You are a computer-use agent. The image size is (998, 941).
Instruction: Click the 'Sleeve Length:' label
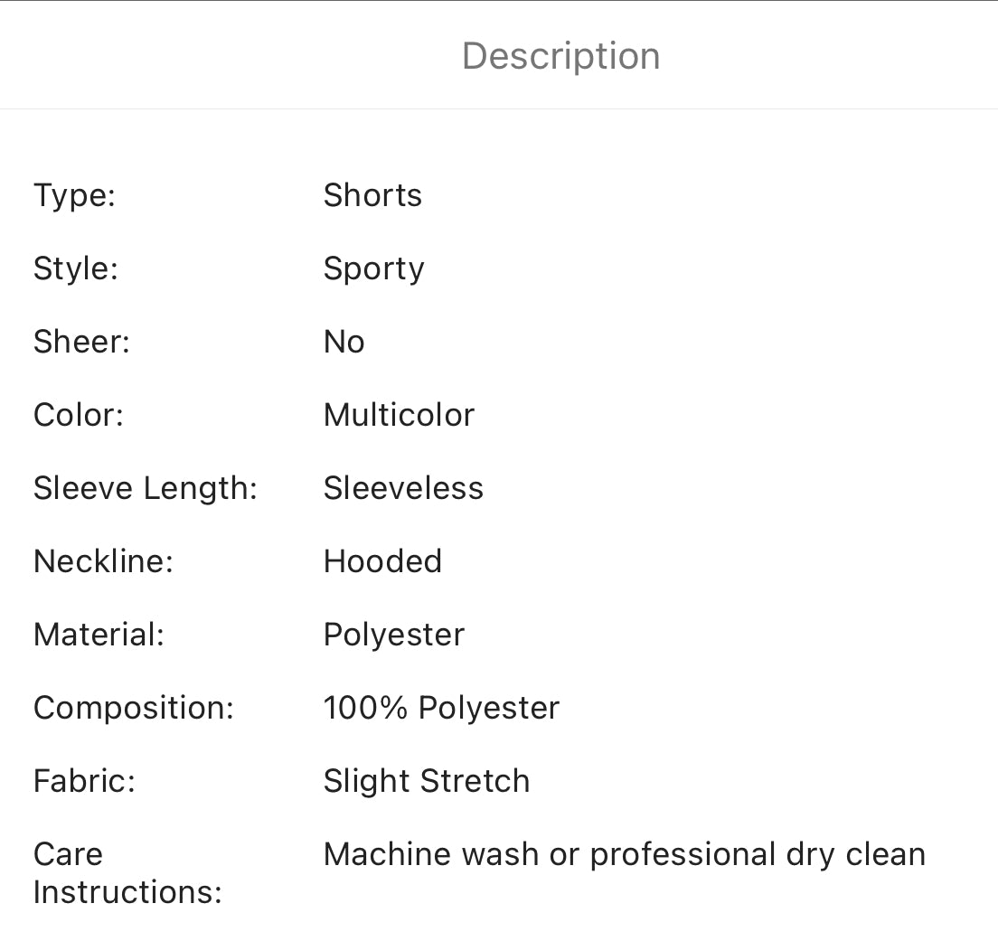click(146, 488)
